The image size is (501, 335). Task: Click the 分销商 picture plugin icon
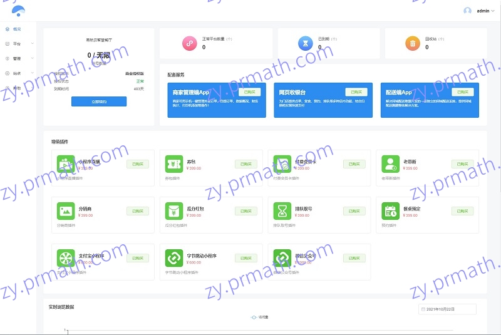66,211
